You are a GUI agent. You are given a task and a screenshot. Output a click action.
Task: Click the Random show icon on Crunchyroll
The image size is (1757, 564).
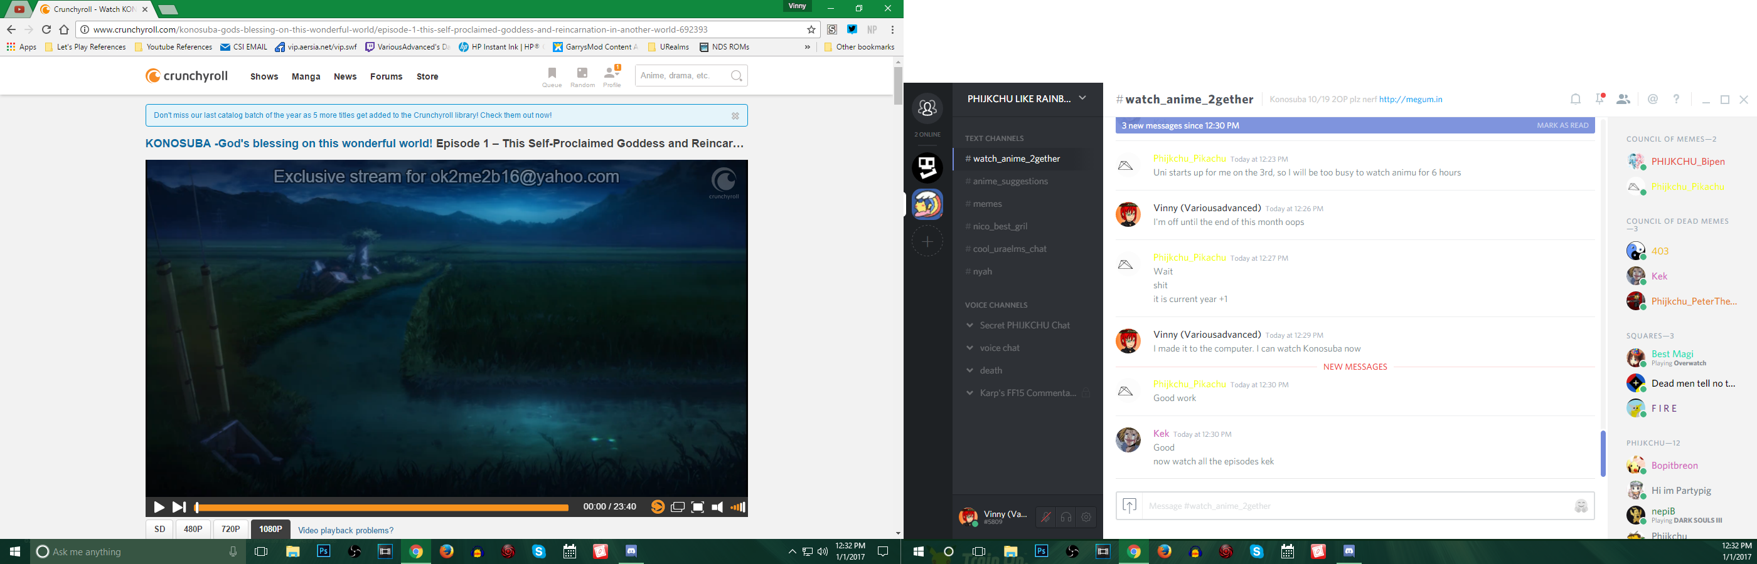(x=582, y=76)
